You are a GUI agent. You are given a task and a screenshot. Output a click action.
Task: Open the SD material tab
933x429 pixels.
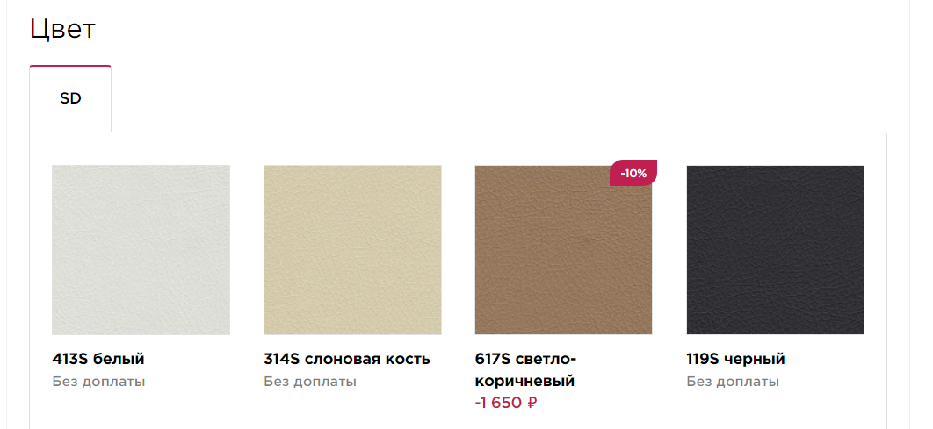click(x=70, y=98)
